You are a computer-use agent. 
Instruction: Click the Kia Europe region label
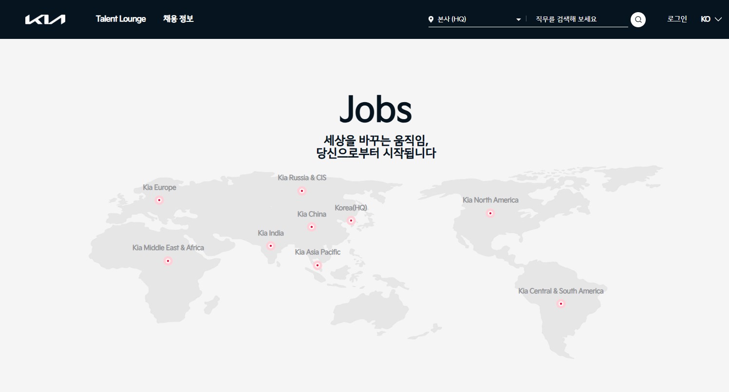click(159, 187)
